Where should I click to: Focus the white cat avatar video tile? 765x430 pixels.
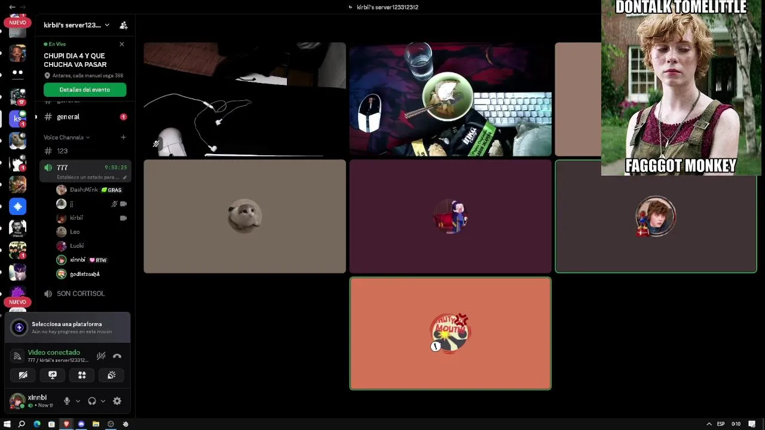244,216
